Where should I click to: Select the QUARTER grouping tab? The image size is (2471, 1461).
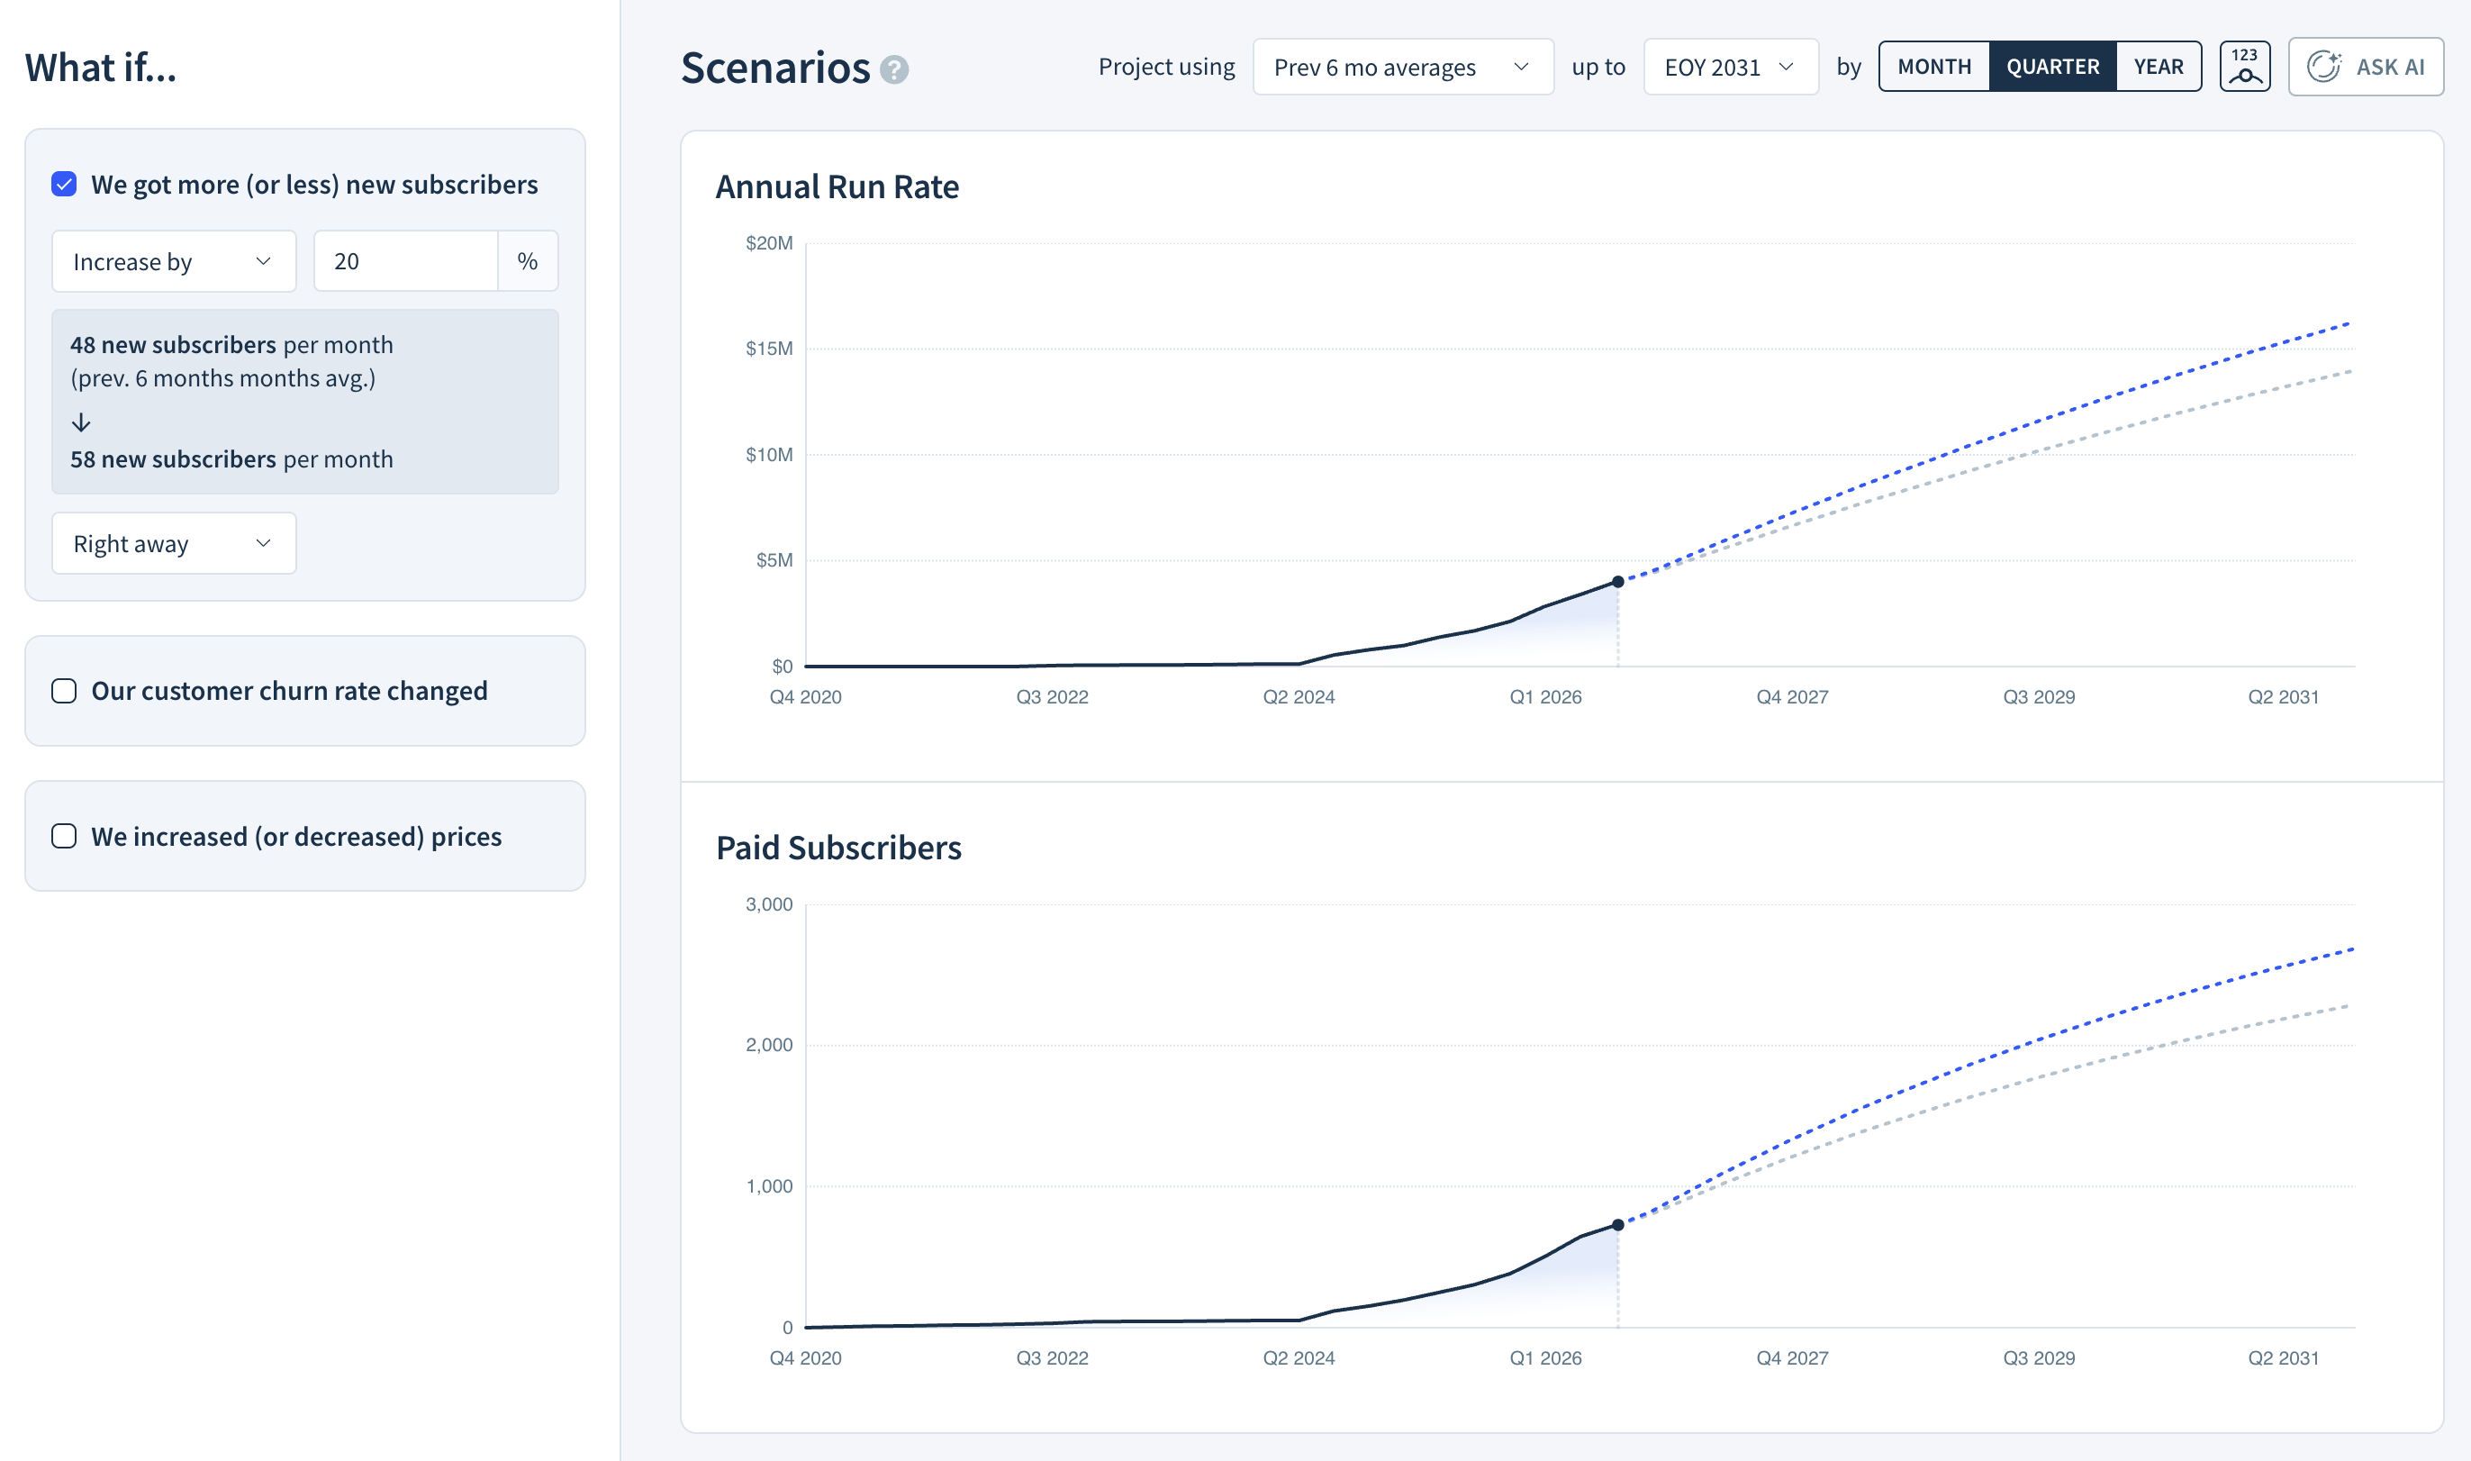pyautogui.click(x=2053, y=67)
